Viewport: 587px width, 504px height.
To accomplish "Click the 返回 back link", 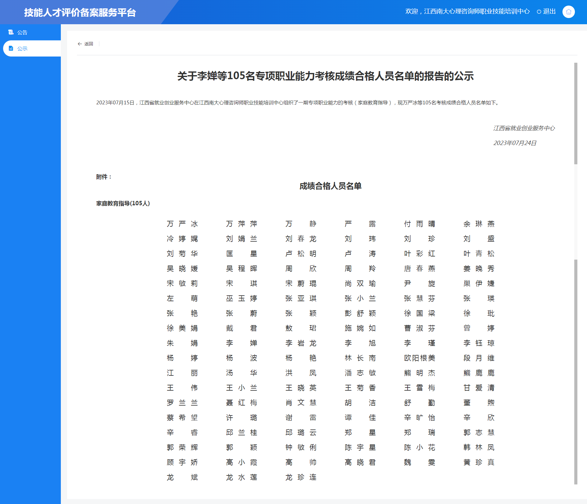I will [x=89, y=44].
